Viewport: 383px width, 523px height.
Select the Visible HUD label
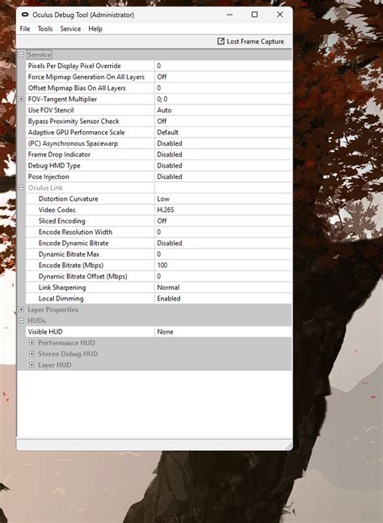click(45, 332)
